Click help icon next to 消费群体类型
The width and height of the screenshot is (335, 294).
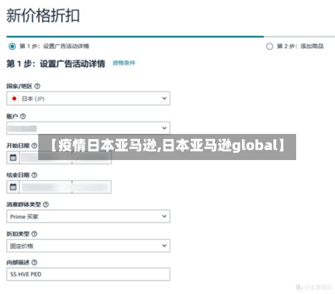click(x=46, y=204)
